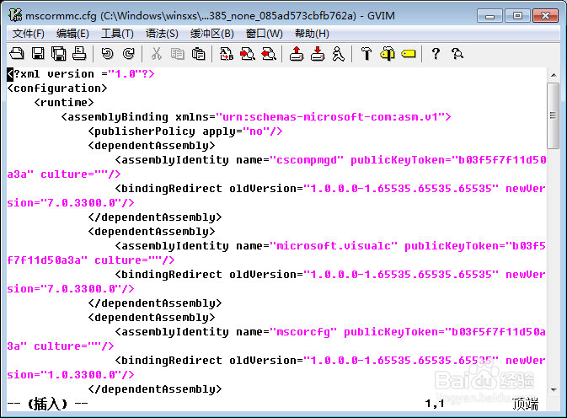Click the Find help search icon
The width and height of the screenshot is (567, 418).
point(457,54)
